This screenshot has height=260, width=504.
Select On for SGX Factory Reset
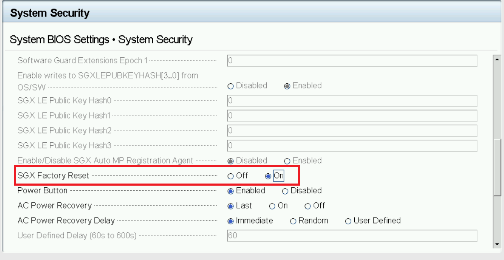coord(268,176)
